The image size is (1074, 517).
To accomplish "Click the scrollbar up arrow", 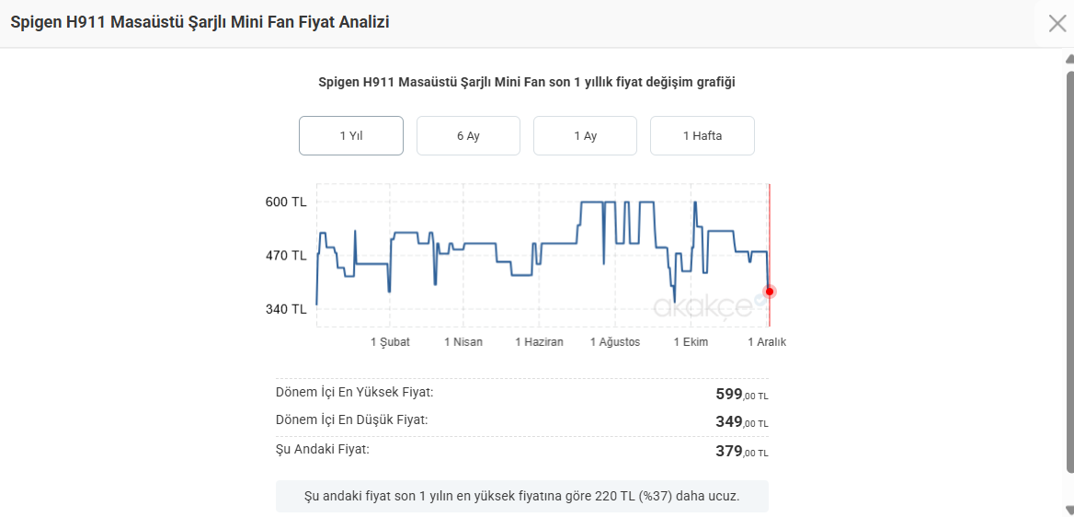I will pyautogui.click(x=1069, y=60).
